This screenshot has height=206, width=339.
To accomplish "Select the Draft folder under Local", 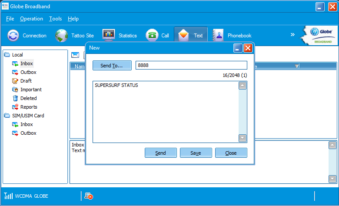I will [26, 81].
